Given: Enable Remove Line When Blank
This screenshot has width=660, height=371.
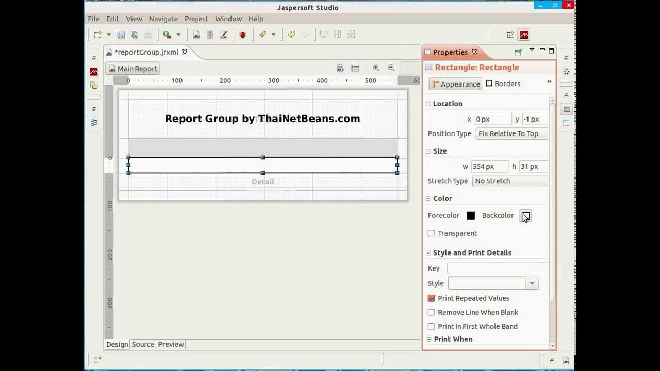Looking at the screenshot, I should [431, 312].
